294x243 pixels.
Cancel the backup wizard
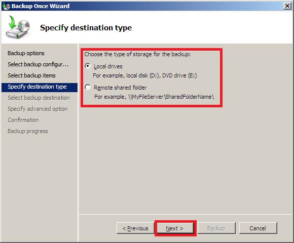[258, 228]
